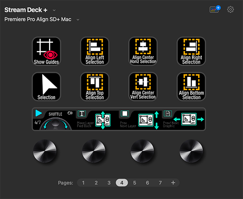Select the Move Layer Fwd Back strip segment

(97, 119)
